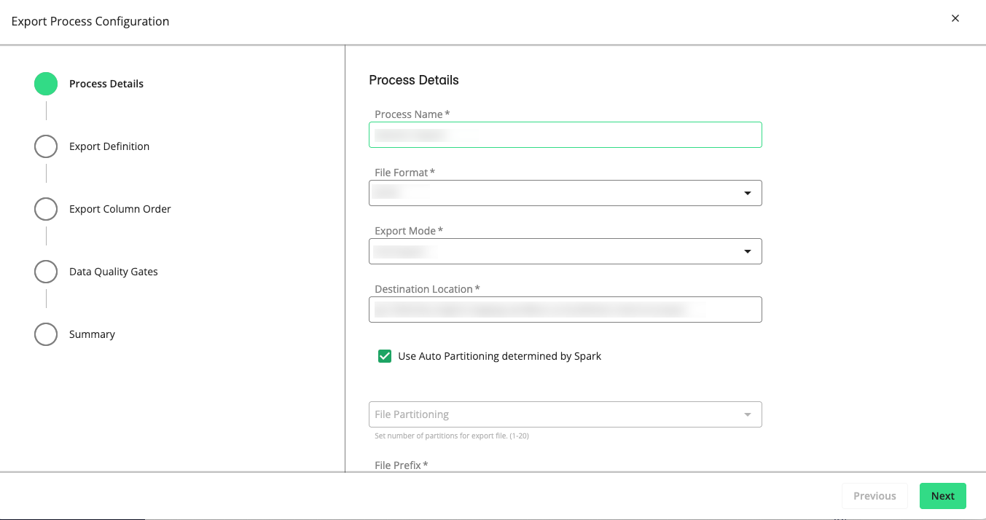Click the Export Definition step circle
This screenshot has width=986, height=520.
point(45,146)
